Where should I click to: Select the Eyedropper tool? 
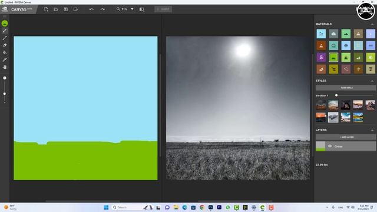(x=5, y=59)
